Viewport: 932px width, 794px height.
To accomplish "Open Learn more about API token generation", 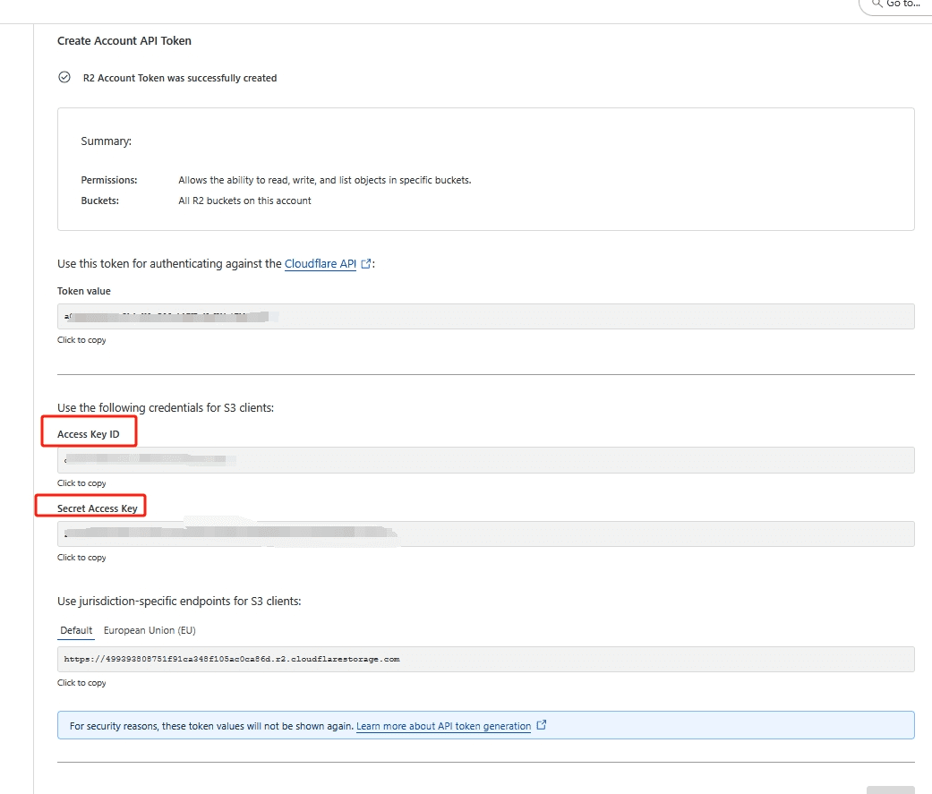I will coord(443,726).
